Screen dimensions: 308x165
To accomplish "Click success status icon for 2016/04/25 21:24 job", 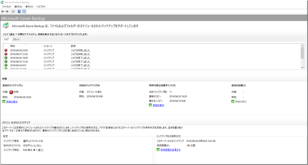I will pos(6,61).
